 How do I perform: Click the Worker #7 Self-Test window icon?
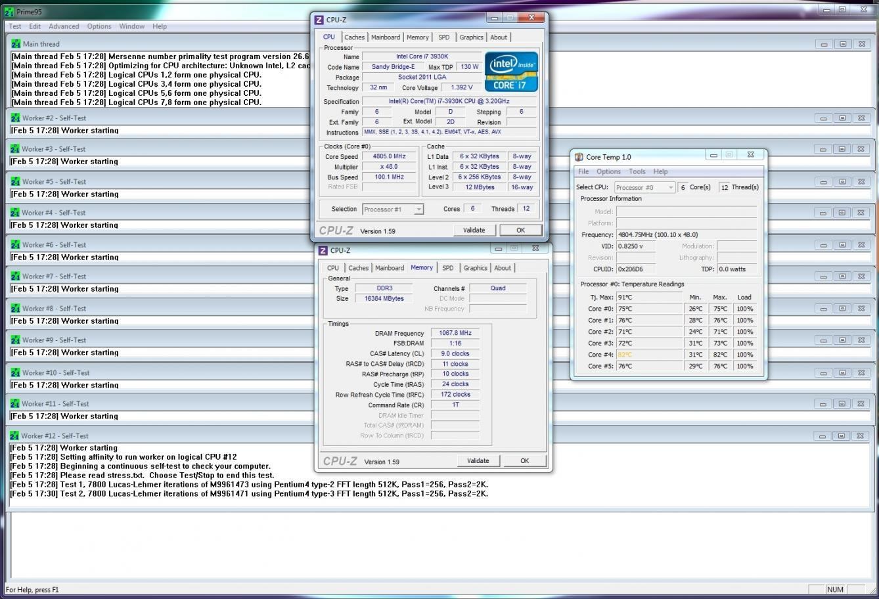16,277
